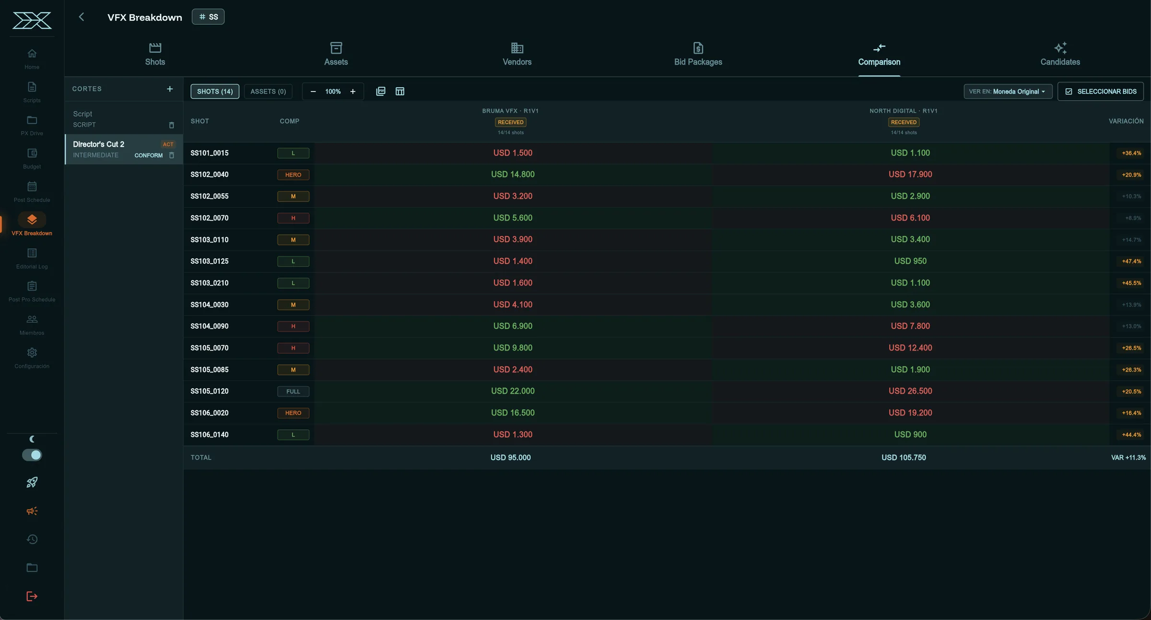This screenshot has width=1151, height=620.
Task: Click the Seleccionar Bids checkbox button
Action: coord(1101,92)
